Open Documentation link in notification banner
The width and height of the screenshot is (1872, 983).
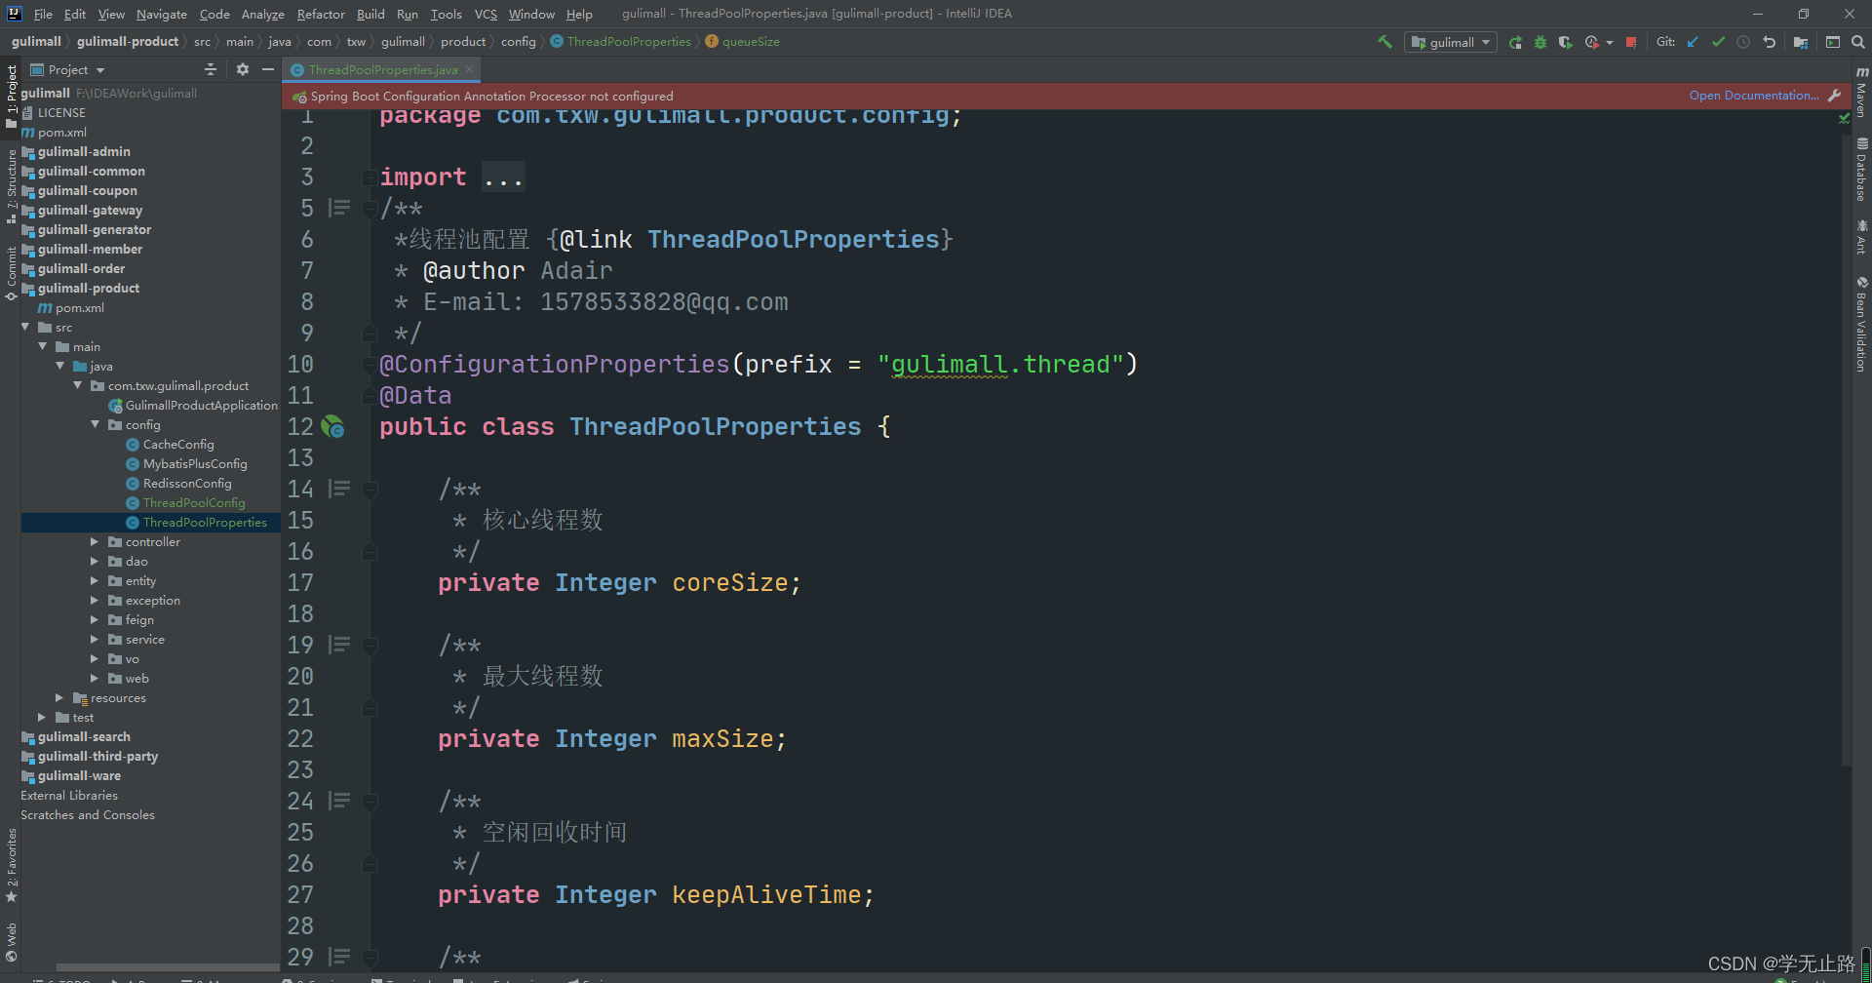pyautogui.click(x=1753, y=96)
